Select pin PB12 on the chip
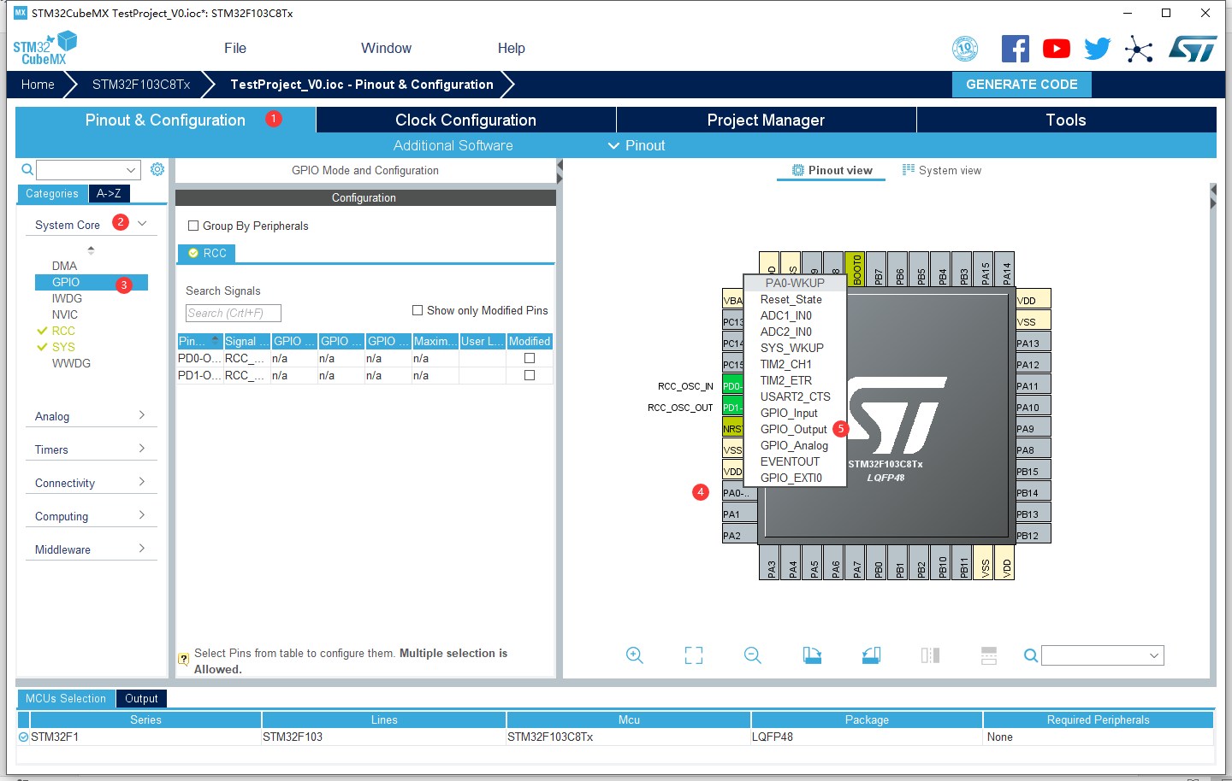The image size is (1232, 781). [x=1033, y=535]
